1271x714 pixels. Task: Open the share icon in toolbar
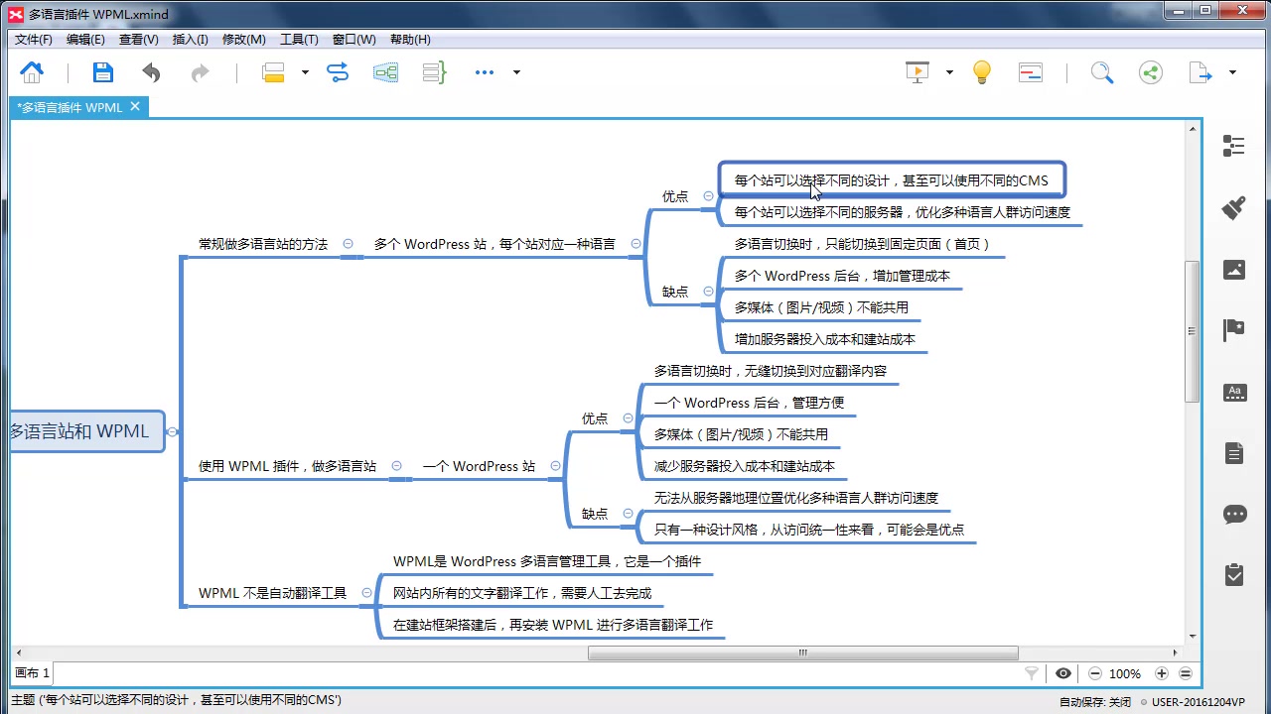click(x=1150, y=71)
